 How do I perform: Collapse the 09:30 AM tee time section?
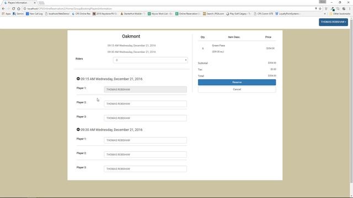[78, 130]
